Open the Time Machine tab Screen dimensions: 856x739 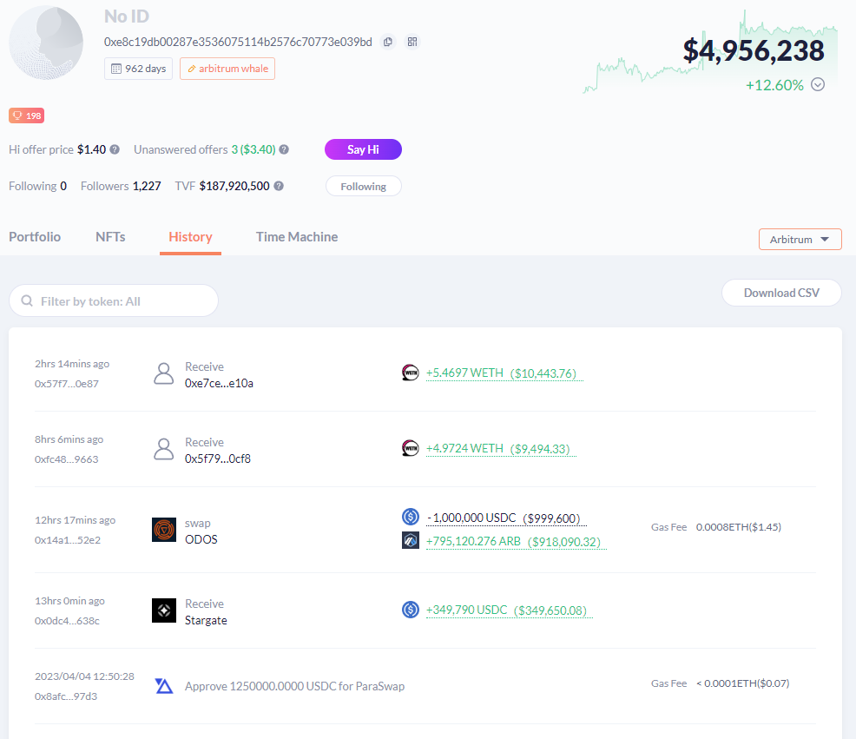pos(297,237)
